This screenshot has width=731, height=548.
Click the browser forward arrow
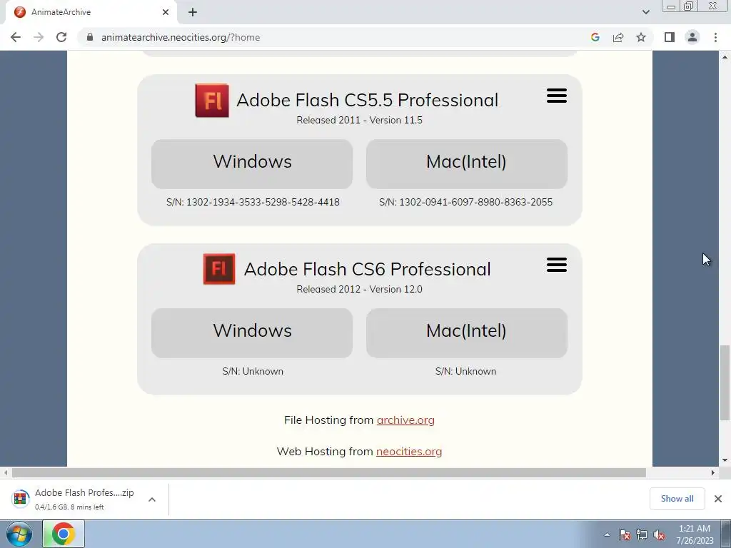click(x=39, y=37)
